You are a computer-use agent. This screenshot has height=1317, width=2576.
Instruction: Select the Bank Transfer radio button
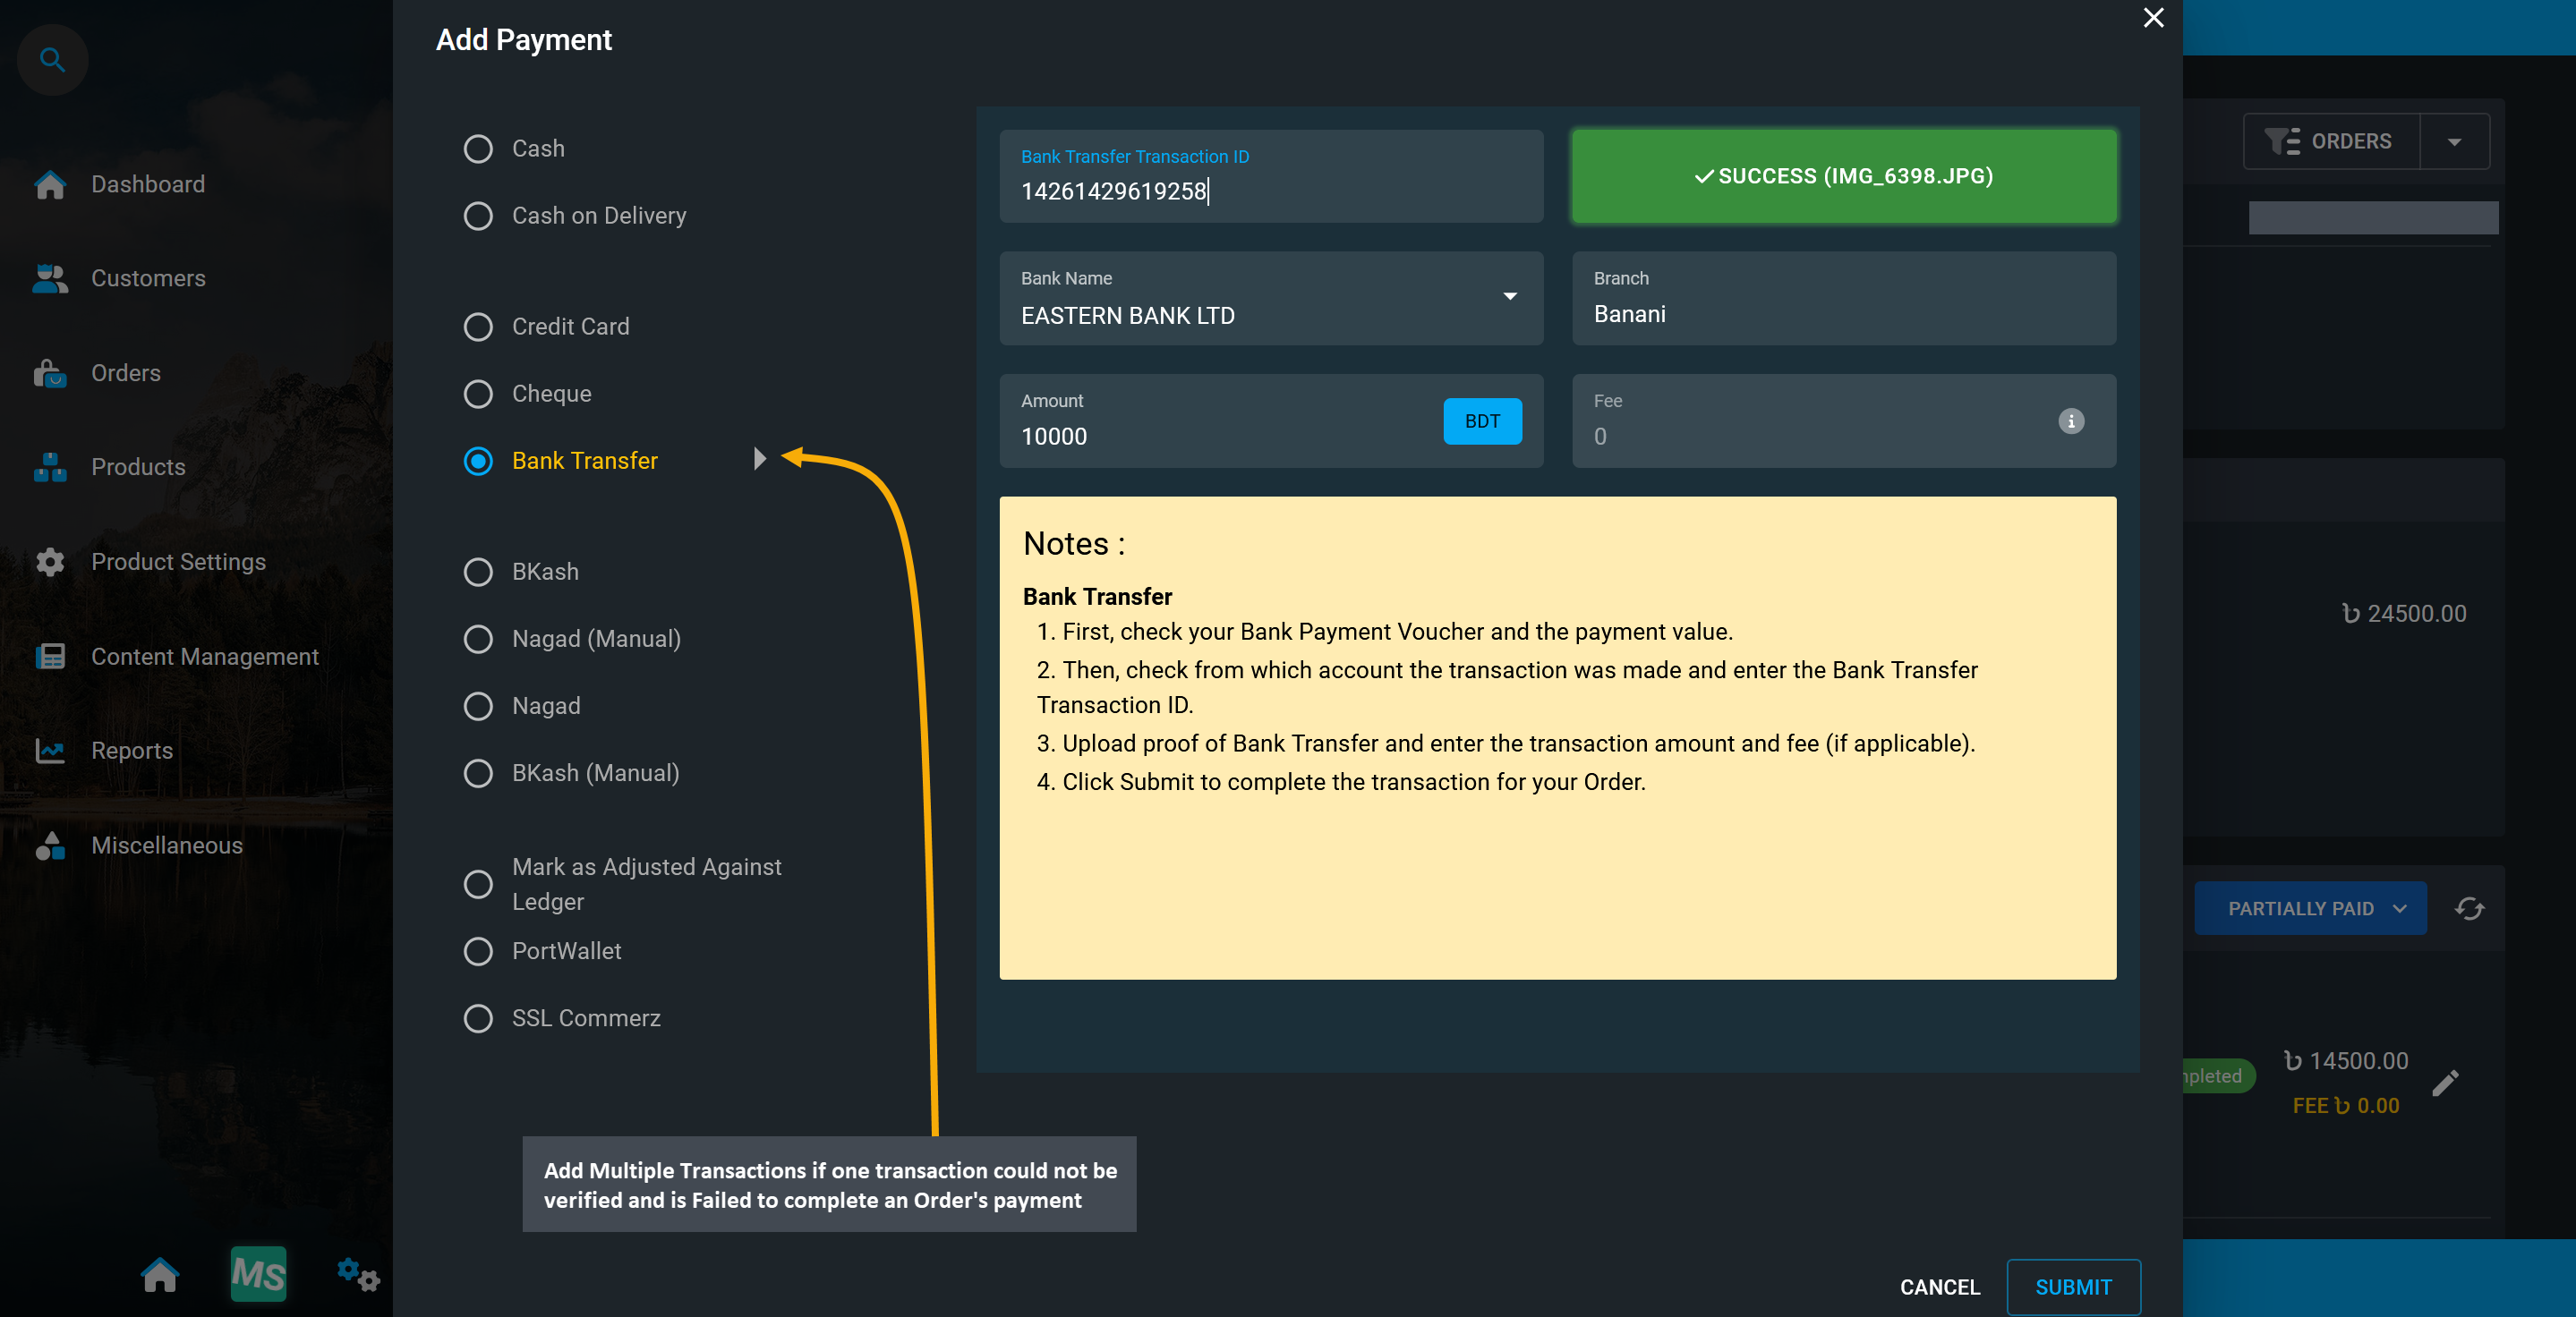(x=477, y=460)
